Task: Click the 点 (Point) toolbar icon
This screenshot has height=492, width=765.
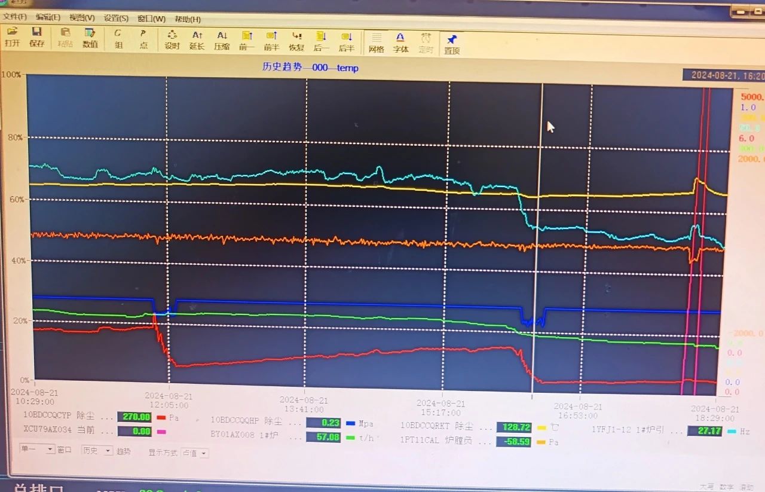Action: (x=143, y=39)
